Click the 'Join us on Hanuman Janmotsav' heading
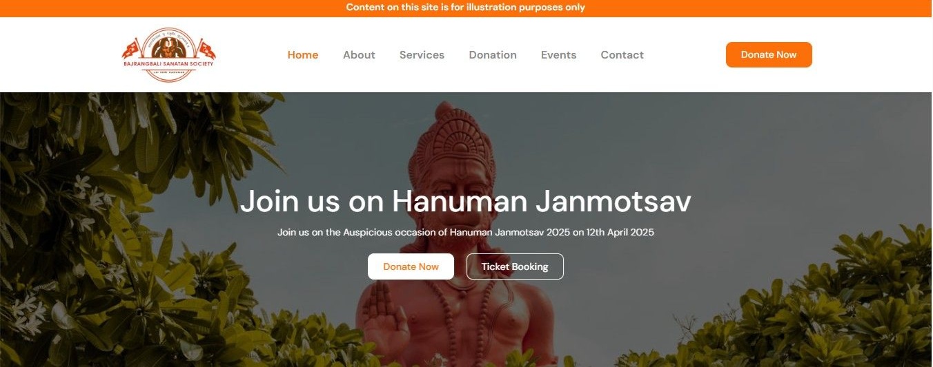The image size is (933, 367). click(465, 201)
